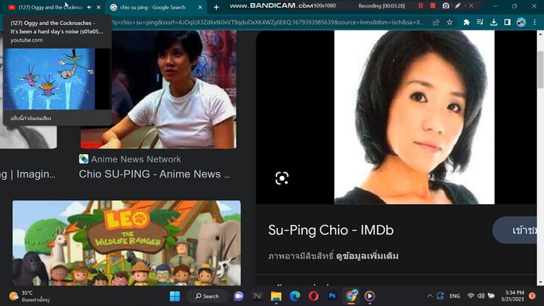Toggle the Chrome side panel

[507, 22]
